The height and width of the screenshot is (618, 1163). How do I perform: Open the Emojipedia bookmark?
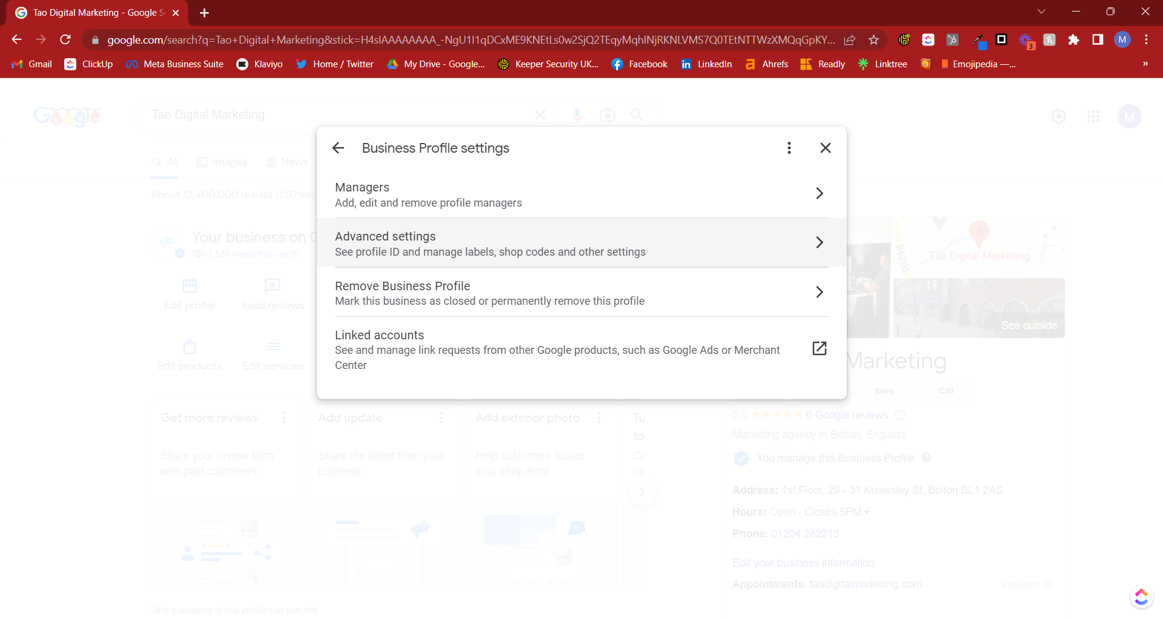[978, 64]
